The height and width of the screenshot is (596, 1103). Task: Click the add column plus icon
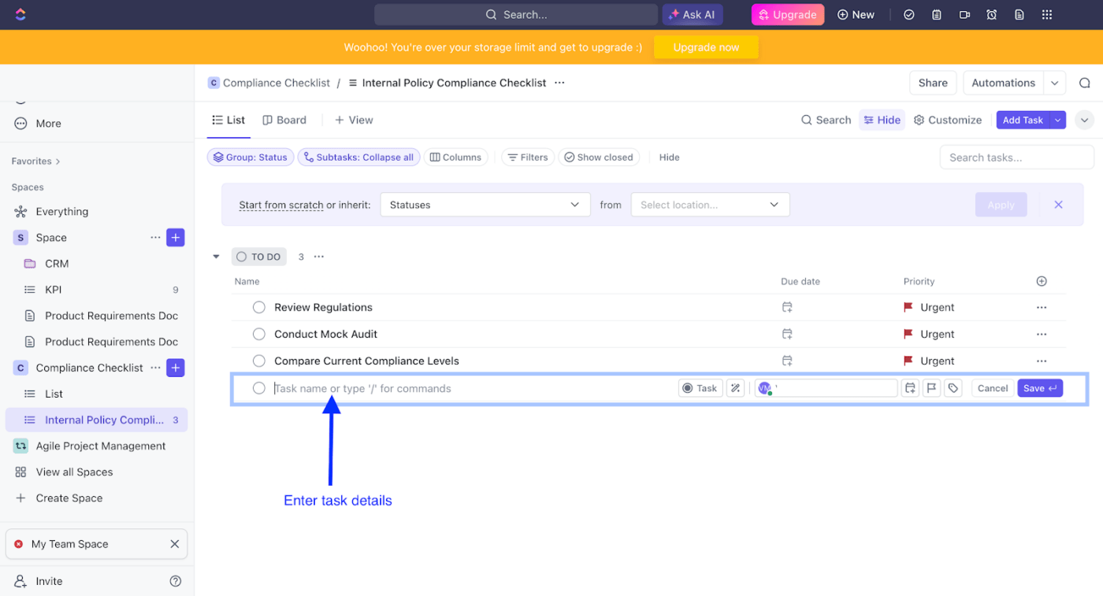coord(1042,281)
